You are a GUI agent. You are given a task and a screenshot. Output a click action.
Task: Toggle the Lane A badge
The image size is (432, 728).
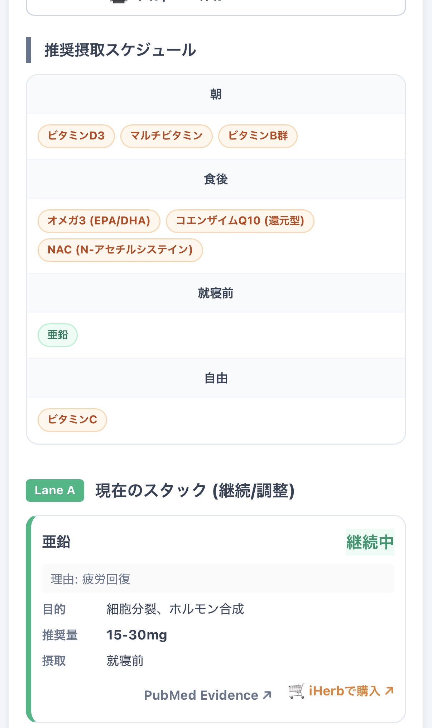pos(54,490)
